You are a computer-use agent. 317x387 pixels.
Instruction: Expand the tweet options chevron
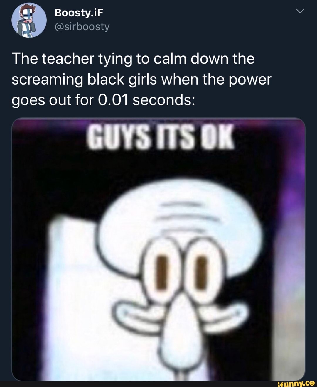(300, 11)
